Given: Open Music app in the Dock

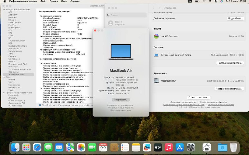Looking at the screenshot, I should 169,148.
